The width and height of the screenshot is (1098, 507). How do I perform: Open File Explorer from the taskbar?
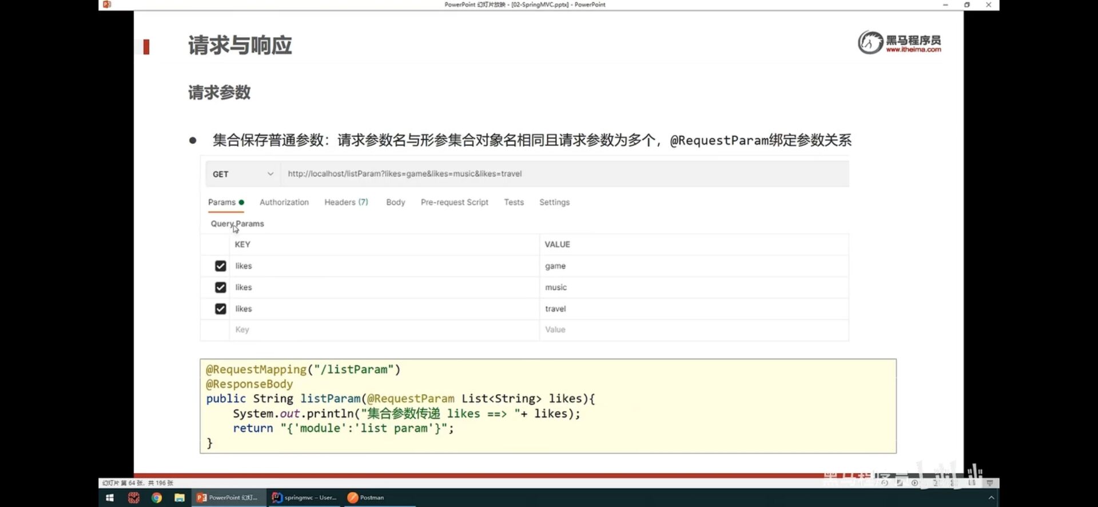[x=180, y=498]
